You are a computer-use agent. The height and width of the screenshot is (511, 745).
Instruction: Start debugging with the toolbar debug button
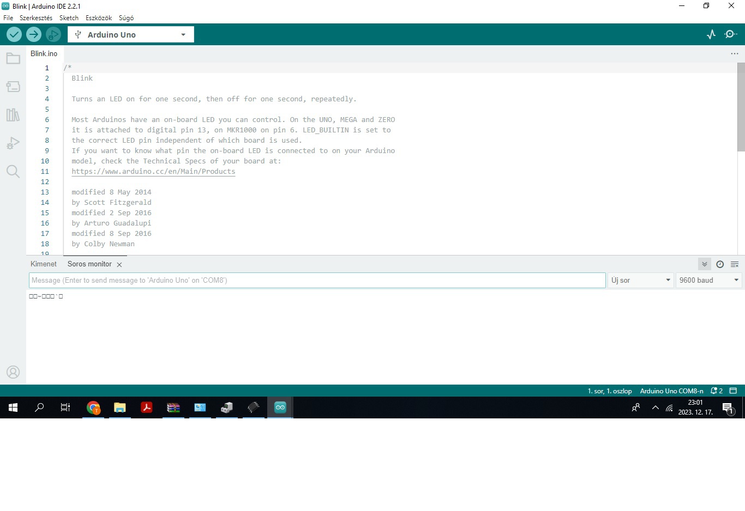pyautogui.click(x=53, y=34)
